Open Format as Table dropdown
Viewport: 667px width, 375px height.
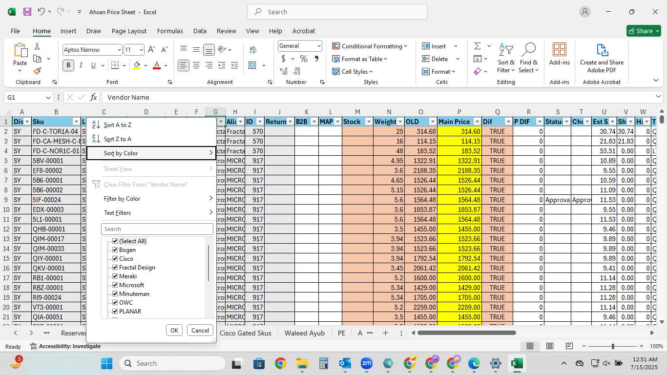tap(360, 59)
